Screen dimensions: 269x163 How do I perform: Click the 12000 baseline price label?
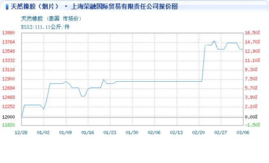9,117
